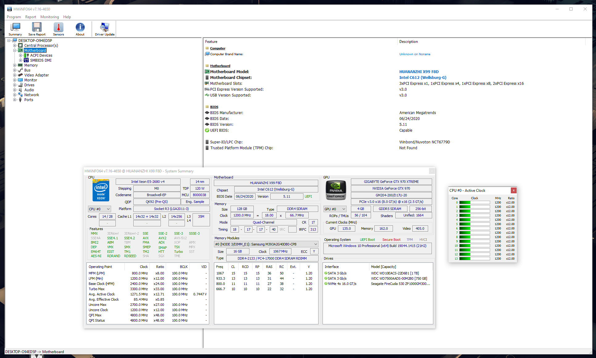Click the Ports tree icon
This screenshot has height=358, width=596.
coord(20,100)
